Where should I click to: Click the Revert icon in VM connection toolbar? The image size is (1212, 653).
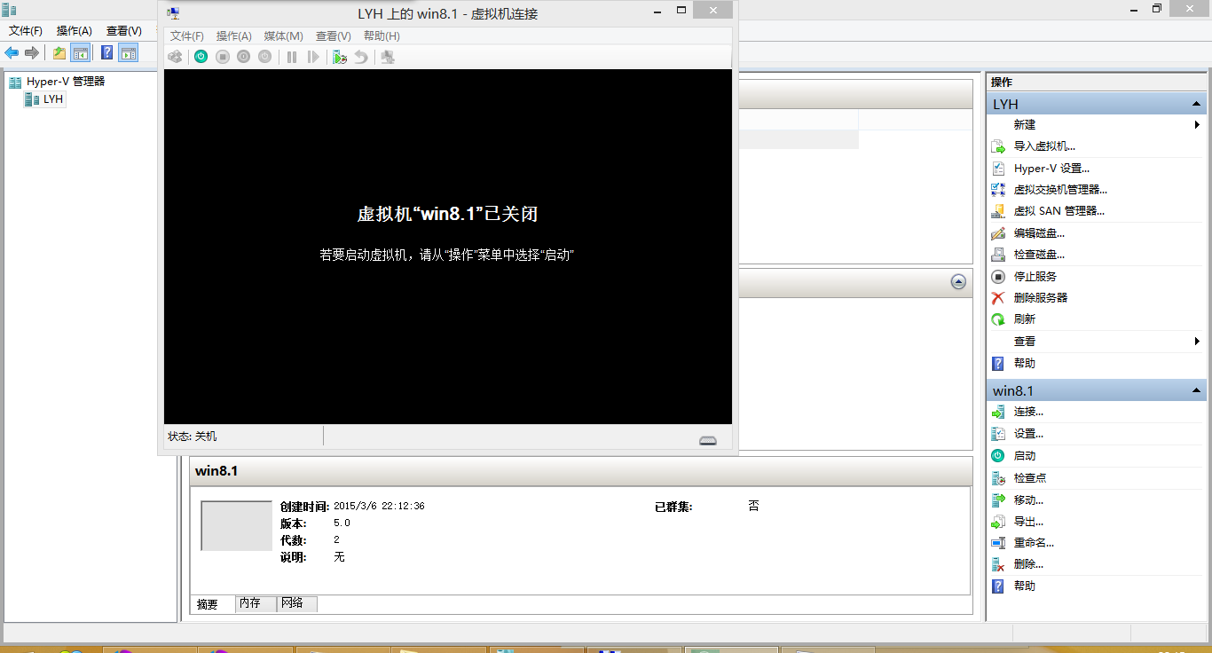pos(361,57)
